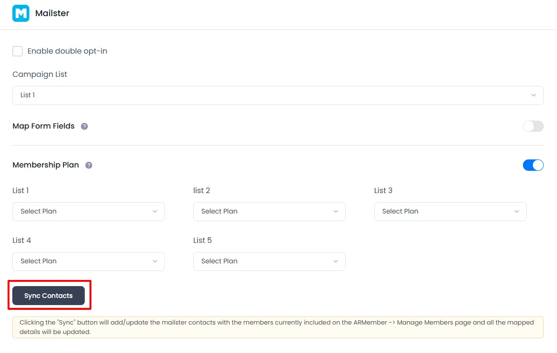Screen dimensions: 557x353
Task: Open the List 5 Select Plan dropdown
Action: 269,261
